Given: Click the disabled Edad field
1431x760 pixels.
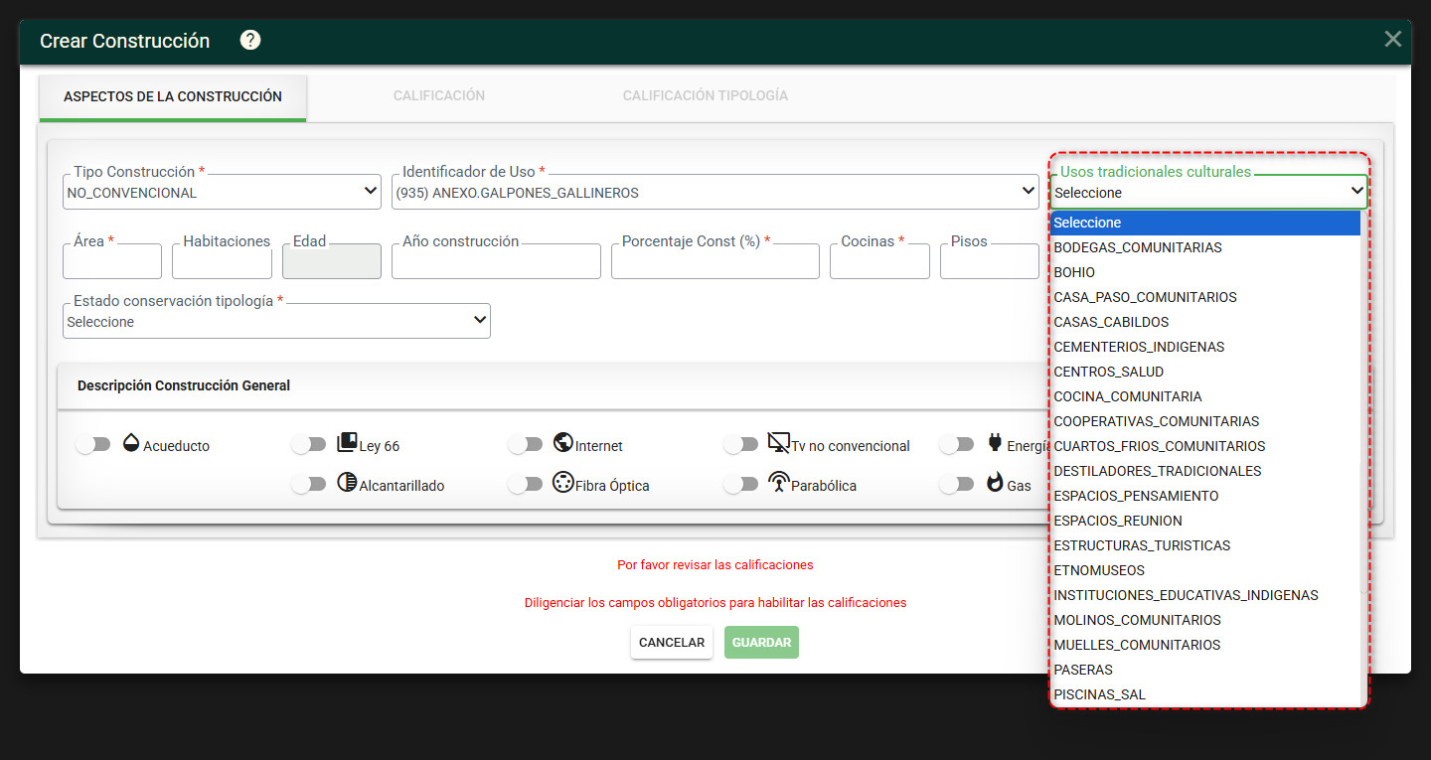Looking at the screenshot, I should point(332,261).
